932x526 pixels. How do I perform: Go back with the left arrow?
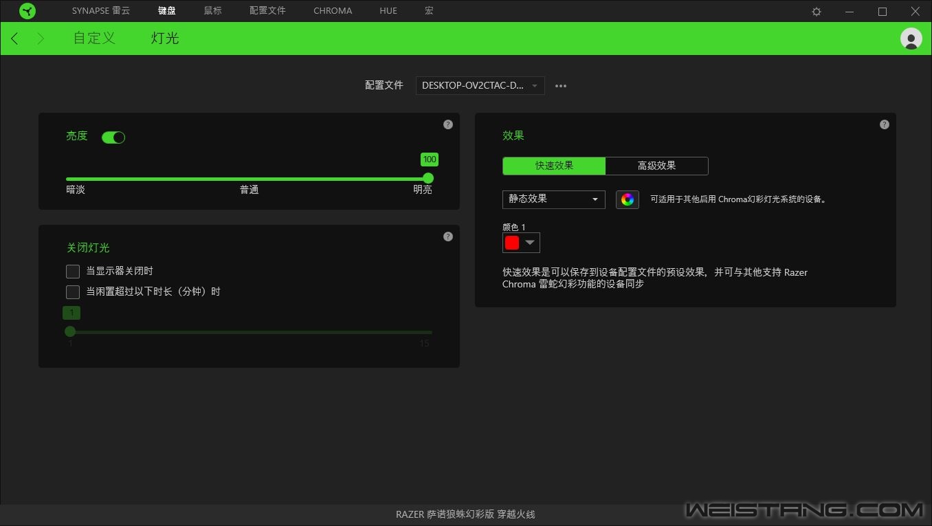click(15, 39)
